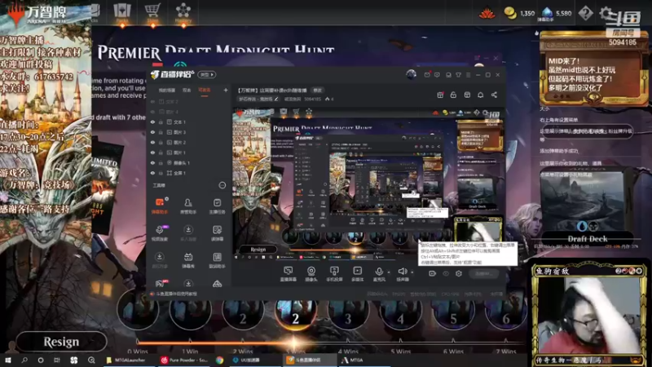Click the record video icon

point(433,273)
